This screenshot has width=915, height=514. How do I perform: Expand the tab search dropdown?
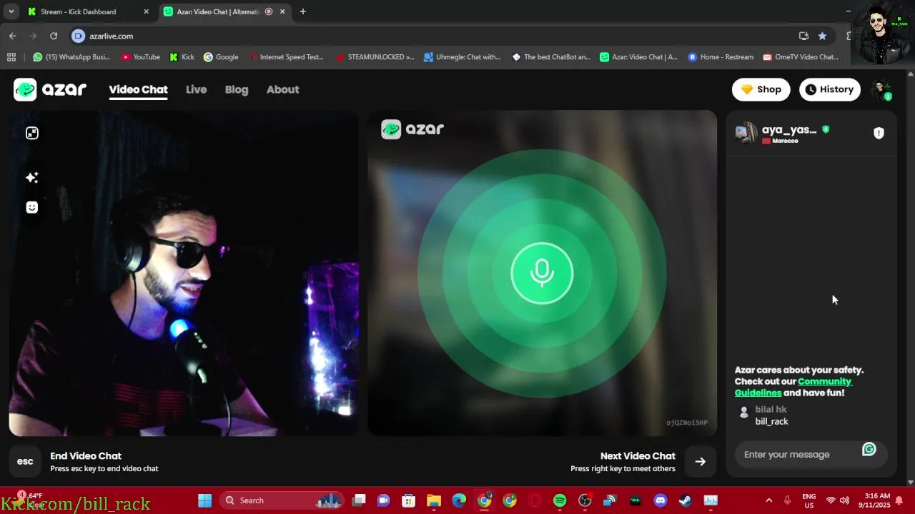tap(11, 11)
